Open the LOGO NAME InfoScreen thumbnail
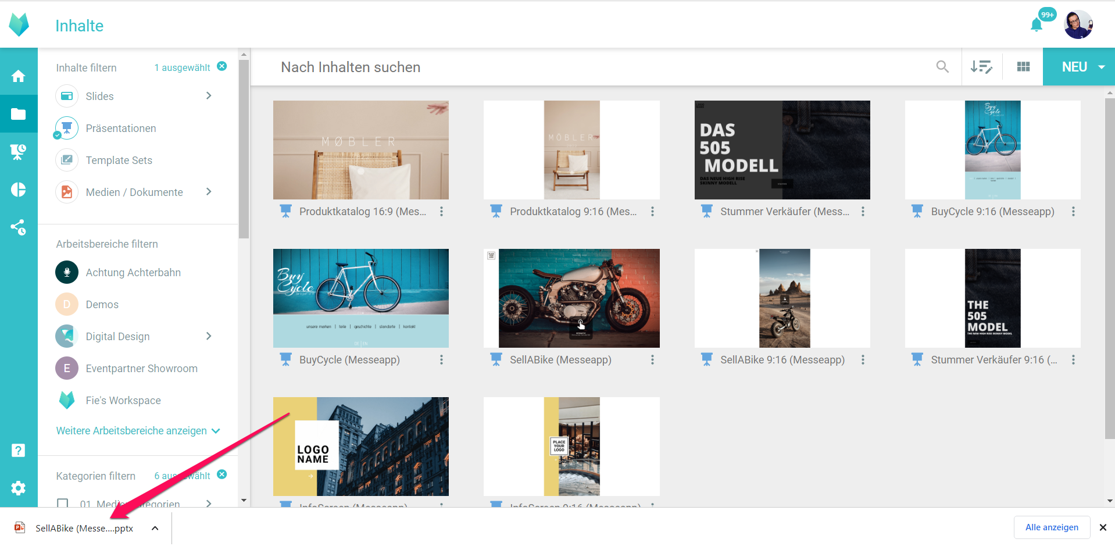This screenshot has height=546, width=1115. pyautogui.click(x=361, y=447)
